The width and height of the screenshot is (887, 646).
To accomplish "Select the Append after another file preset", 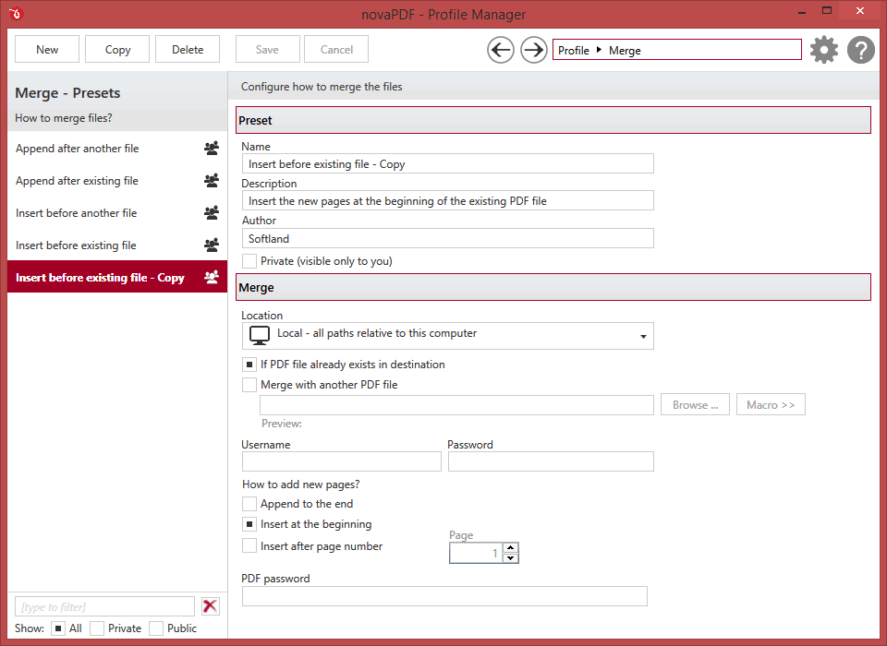I will coord(117,149).
